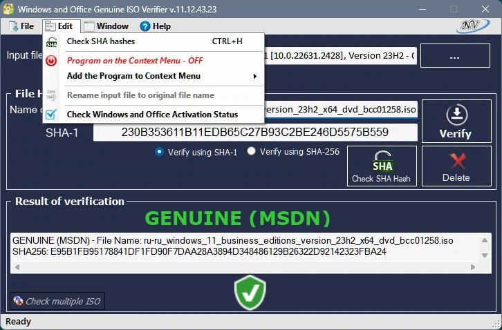Click the Verify button
502x330 pixels.
click(x=456, y=122)
